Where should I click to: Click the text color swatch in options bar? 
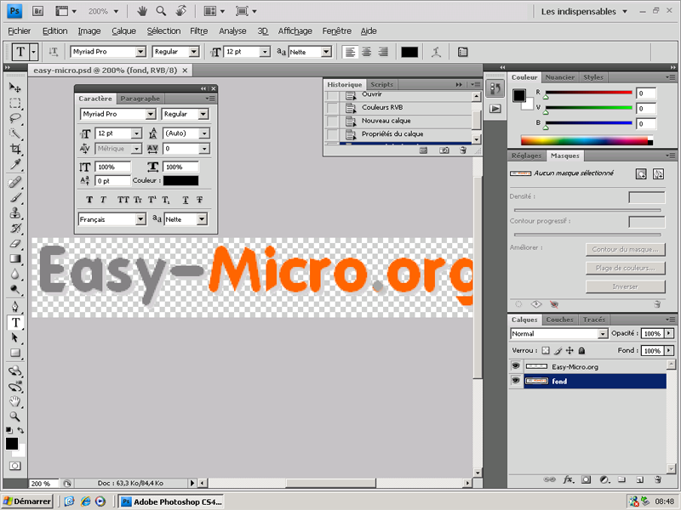(x=409, y=52)
